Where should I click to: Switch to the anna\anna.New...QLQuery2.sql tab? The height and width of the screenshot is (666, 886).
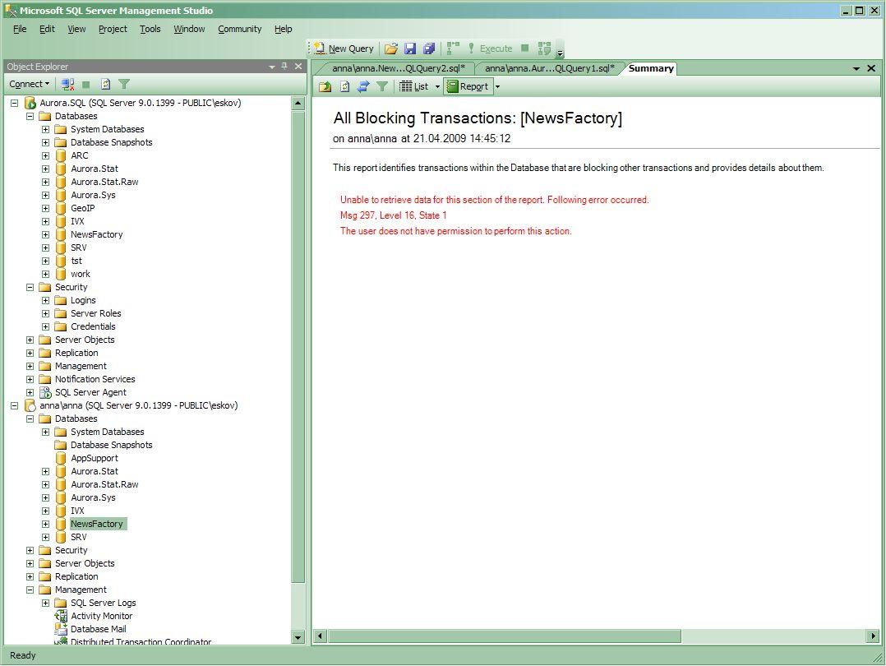(x=398, y=68)
